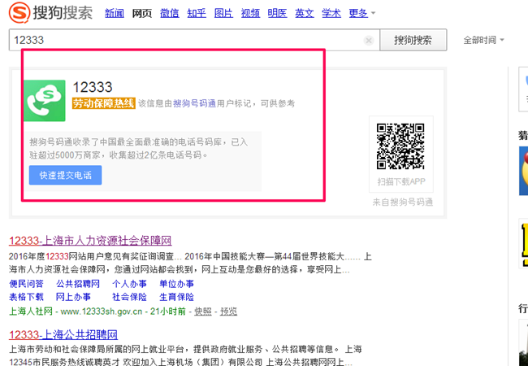Open the 微信 search tab
Viewport: 528px width, 366px height.
(170, 13)
